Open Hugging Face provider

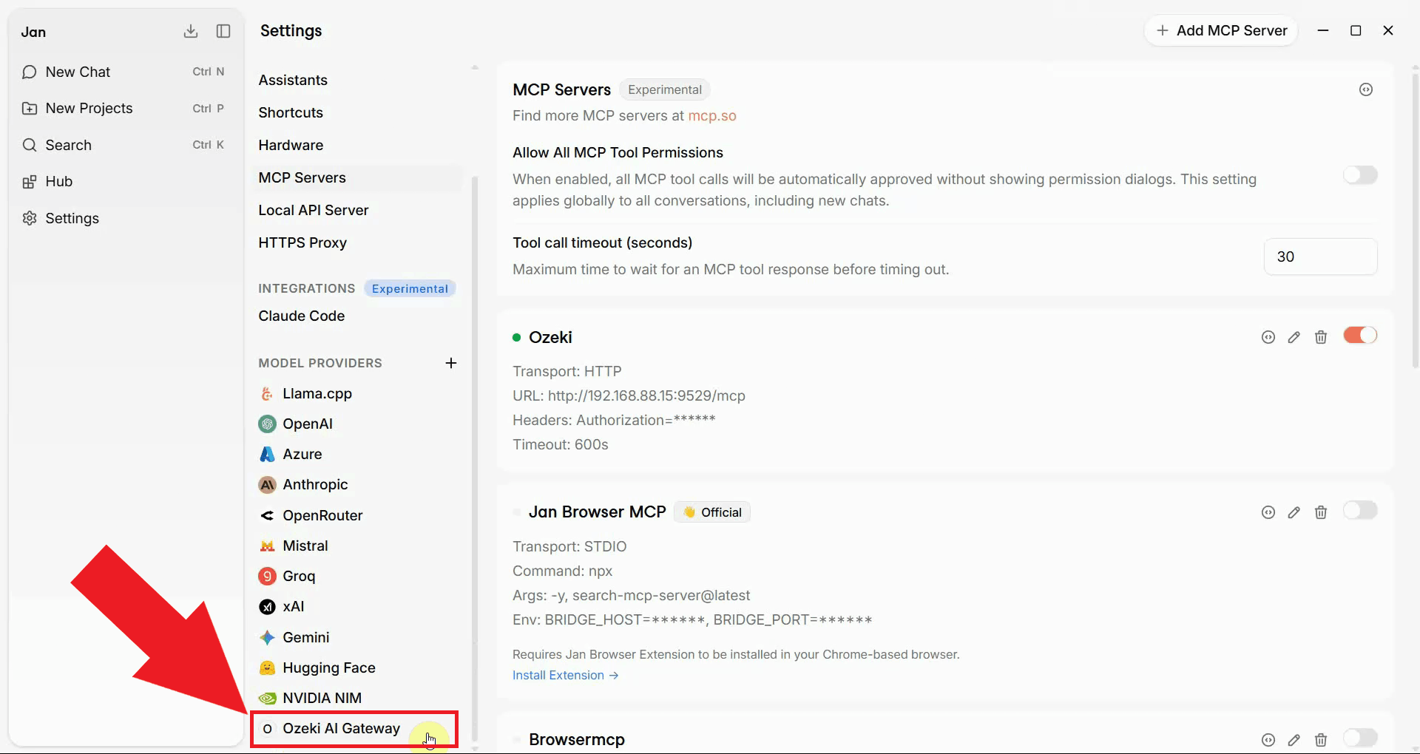click(x=358, y=668)
